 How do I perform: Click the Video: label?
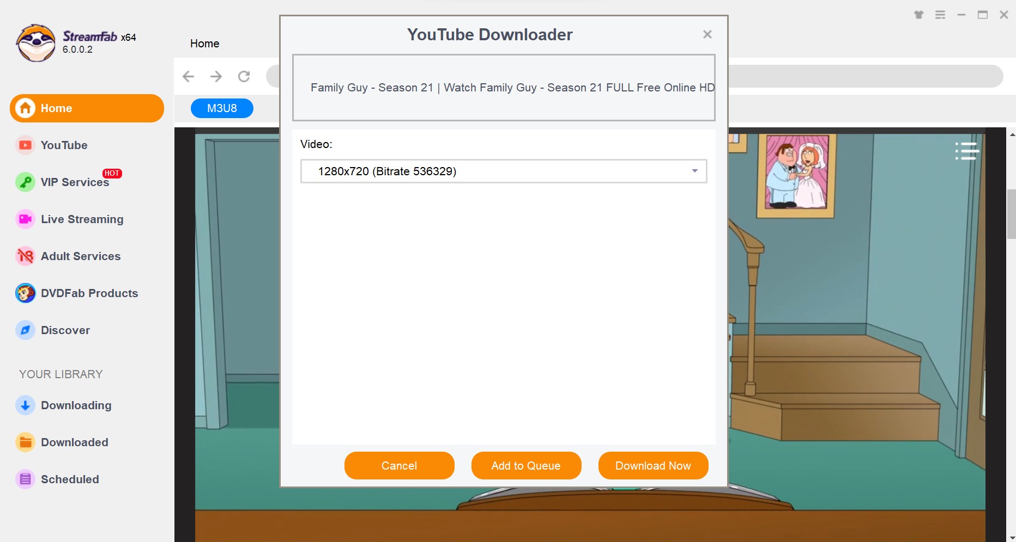click(316, 144)
